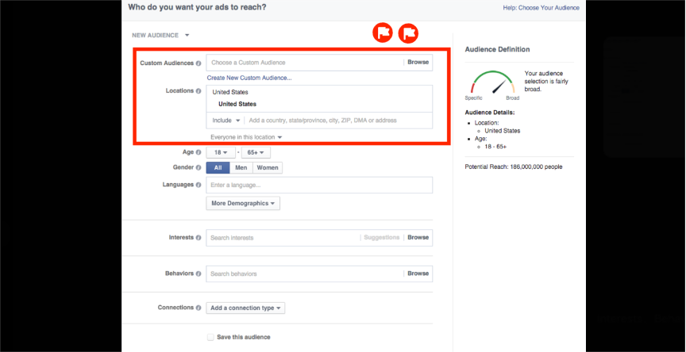The height and width of the screenshot is (352, 686).
Task: Select Women in the Gender selector
Action: pos(267,168)
